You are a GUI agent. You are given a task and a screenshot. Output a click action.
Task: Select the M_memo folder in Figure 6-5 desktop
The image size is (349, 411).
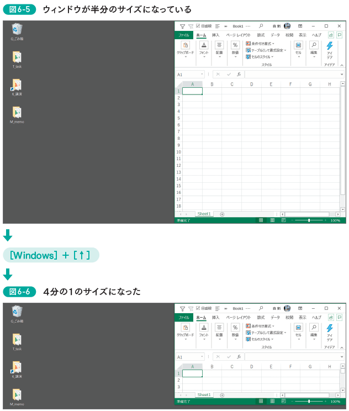[x=17, y=115]
